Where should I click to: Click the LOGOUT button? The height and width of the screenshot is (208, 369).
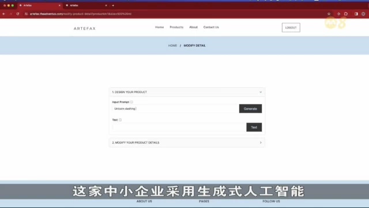pyautogui.click(x=291, y=28)
